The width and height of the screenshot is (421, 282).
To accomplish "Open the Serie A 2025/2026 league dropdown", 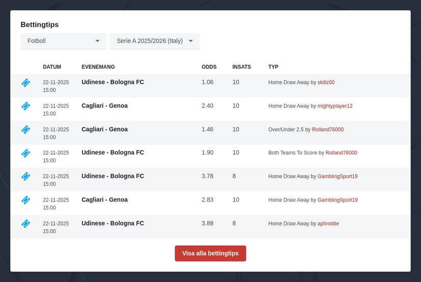I will point(154,41).
